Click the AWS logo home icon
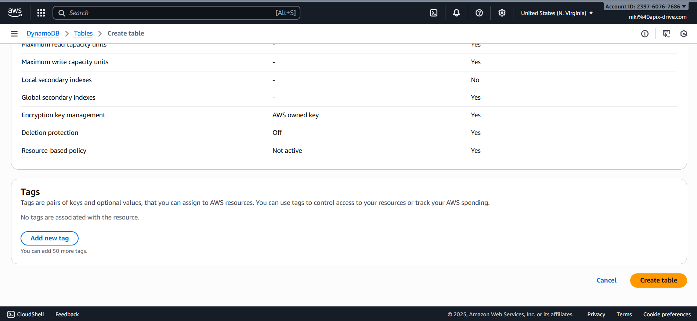 pyautogui.click(x=15, y=12)
